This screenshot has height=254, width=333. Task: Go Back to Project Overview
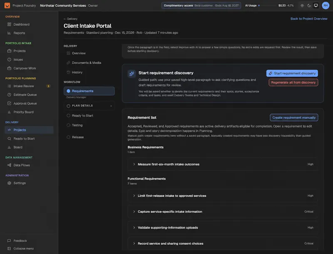[309, 19]
